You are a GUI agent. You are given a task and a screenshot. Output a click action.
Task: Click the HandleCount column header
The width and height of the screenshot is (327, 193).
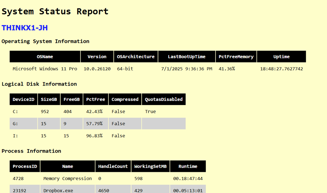click(113, 166)
